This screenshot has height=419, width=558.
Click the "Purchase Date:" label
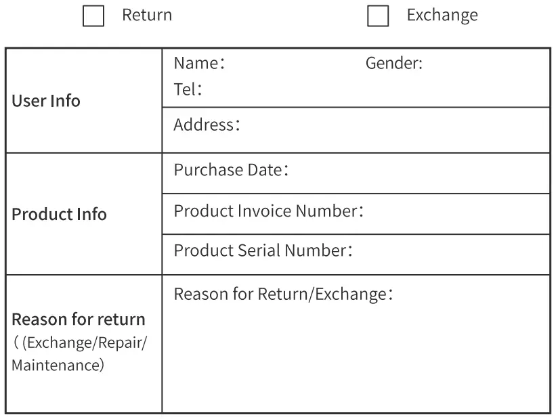(x=232, y=170)
